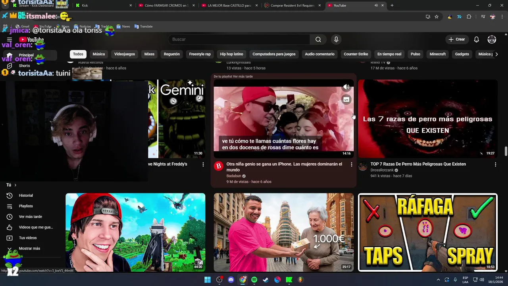Open the Gmail bookmark

(23, 27)
